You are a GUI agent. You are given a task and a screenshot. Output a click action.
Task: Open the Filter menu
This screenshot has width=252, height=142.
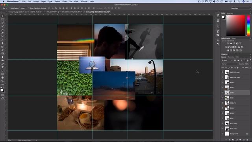click(65, 2)
